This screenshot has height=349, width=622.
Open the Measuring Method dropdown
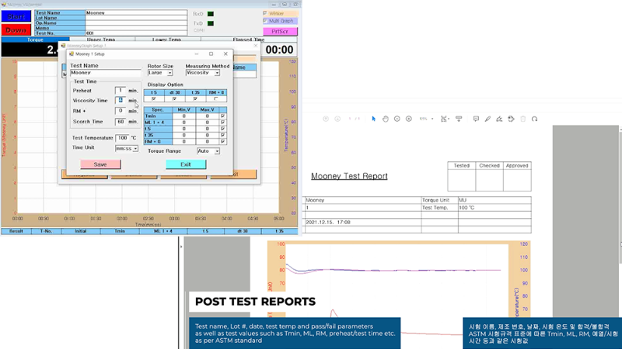[217, 73]
